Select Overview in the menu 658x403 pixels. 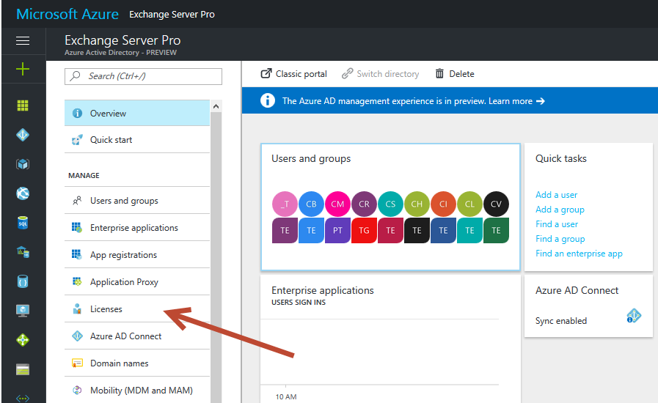point(137,114)
